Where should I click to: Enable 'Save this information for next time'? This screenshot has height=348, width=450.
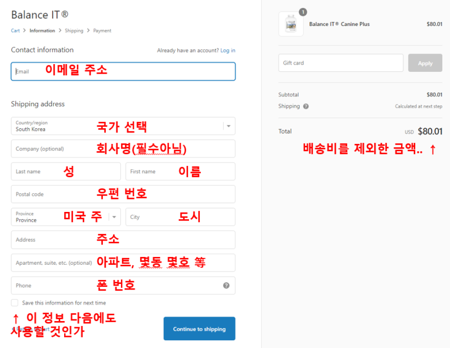14,302
